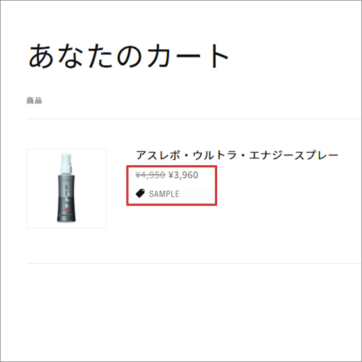Viewport: 362px width, 362px height.
Task: Click the red highlight box's top border
Action: point(172,167)
